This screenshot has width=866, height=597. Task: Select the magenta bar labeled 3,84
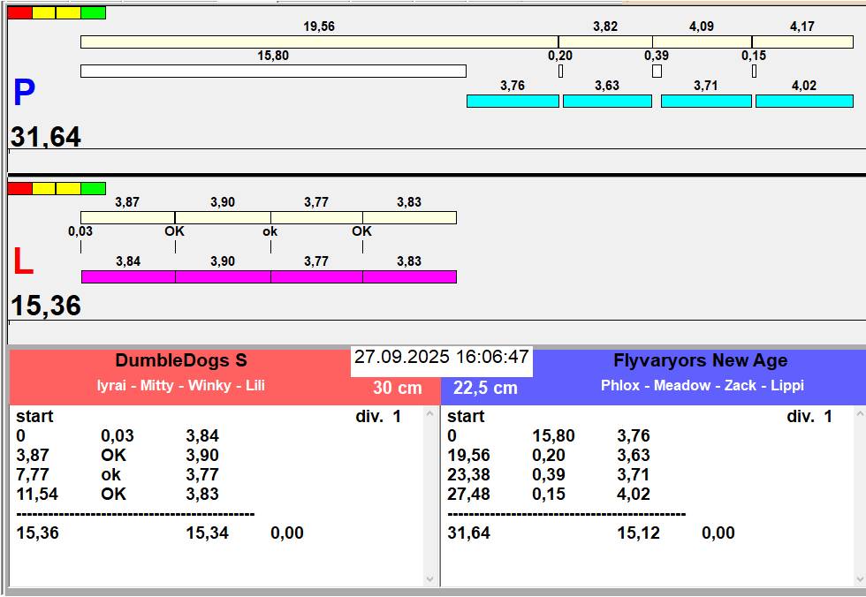(128, 276)
